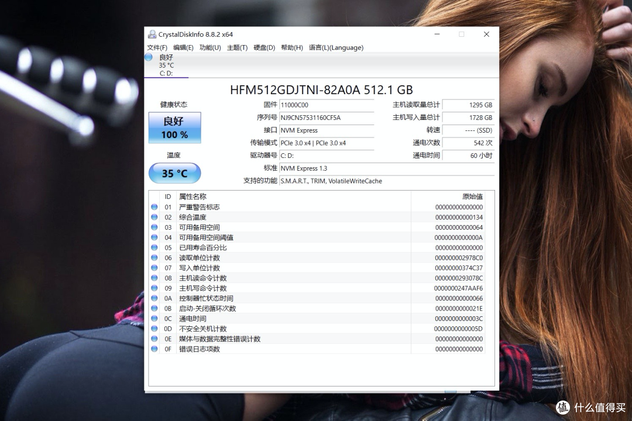This screenshot has height=421, width=632.
Task: Click status orb for attribute 09 主机写命令计数
Action: coord(154,288)
